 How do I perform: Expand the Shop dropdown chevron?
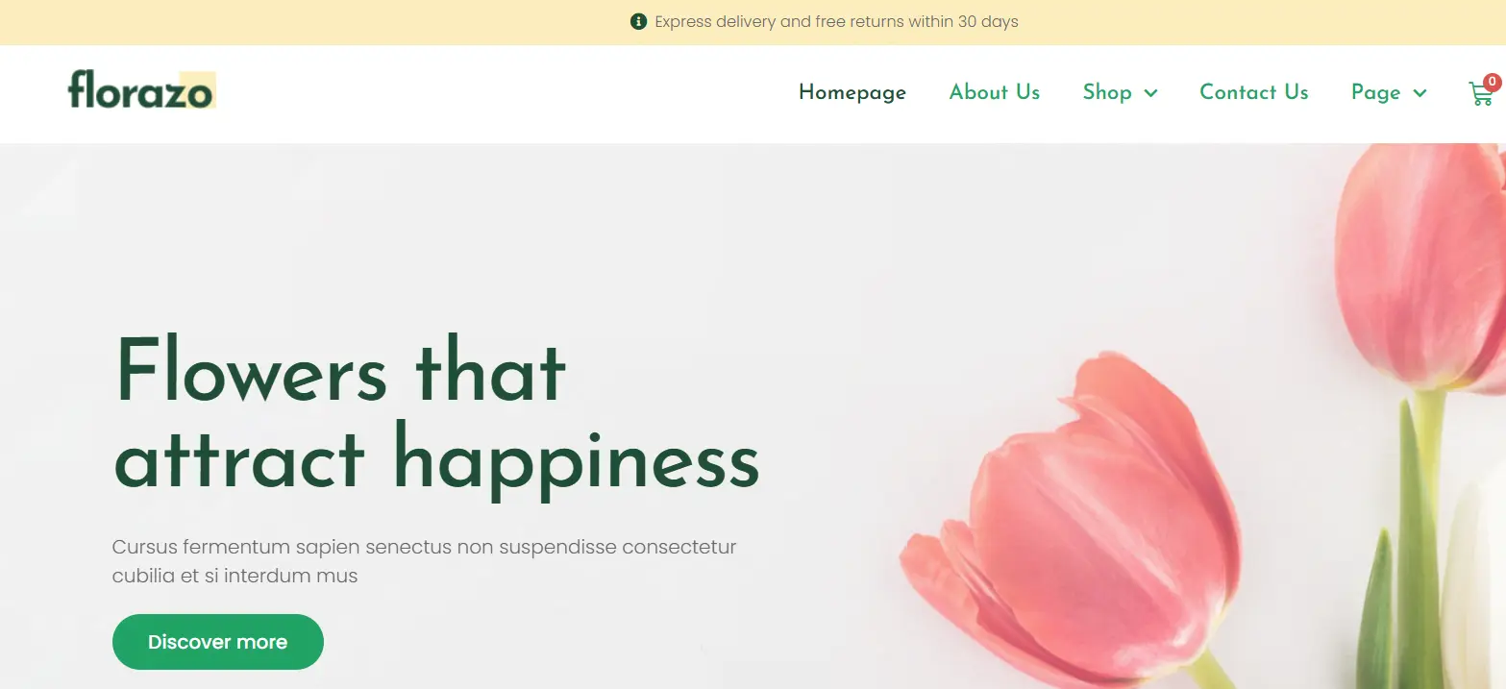pyautogui.click(x=1150, y=93)
